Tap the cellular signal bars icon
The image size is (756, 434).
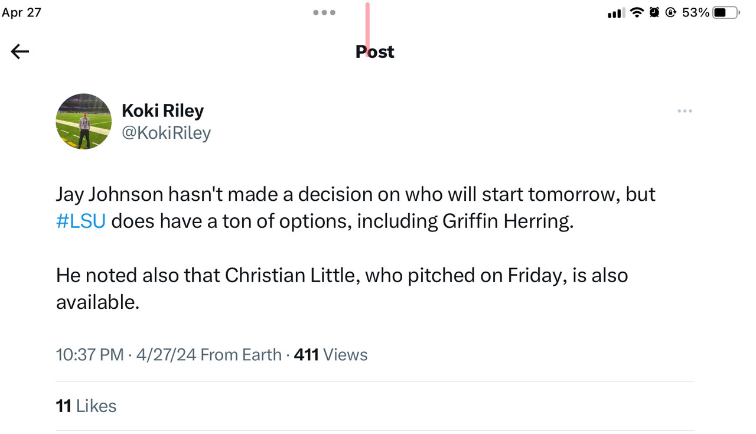point(616,13)
